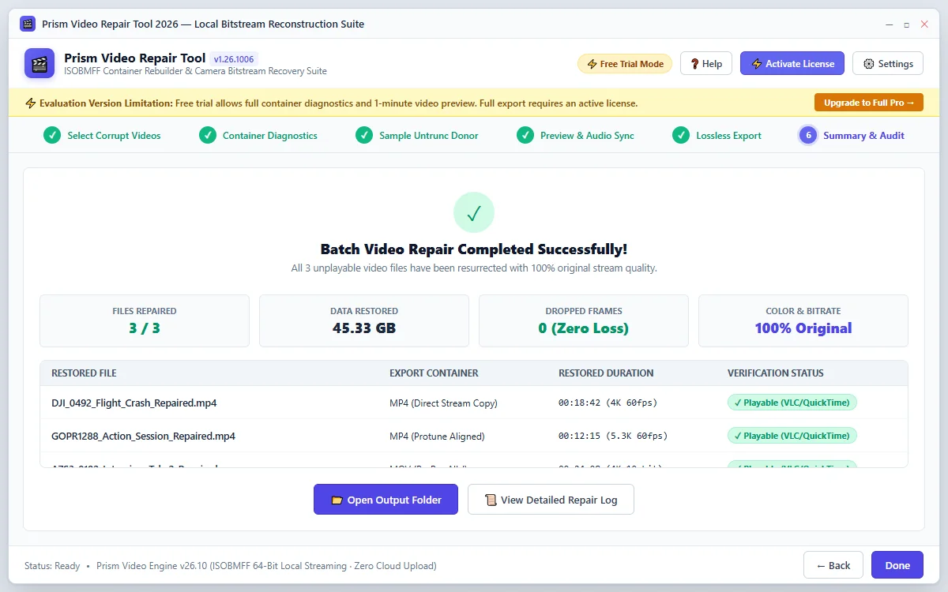
Task: Click the Sample Untrunc Donor step checkmark
Action: tap(364, 136)
